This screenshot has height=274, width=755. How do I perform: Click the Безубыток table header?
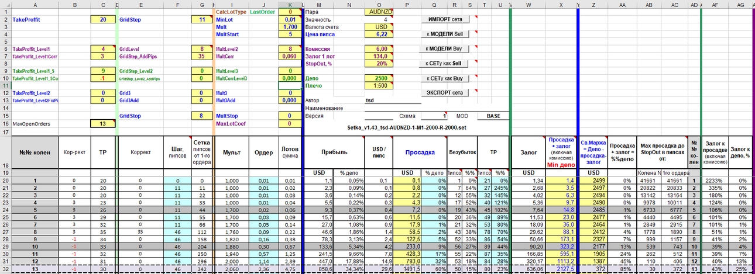pos(461,152)
